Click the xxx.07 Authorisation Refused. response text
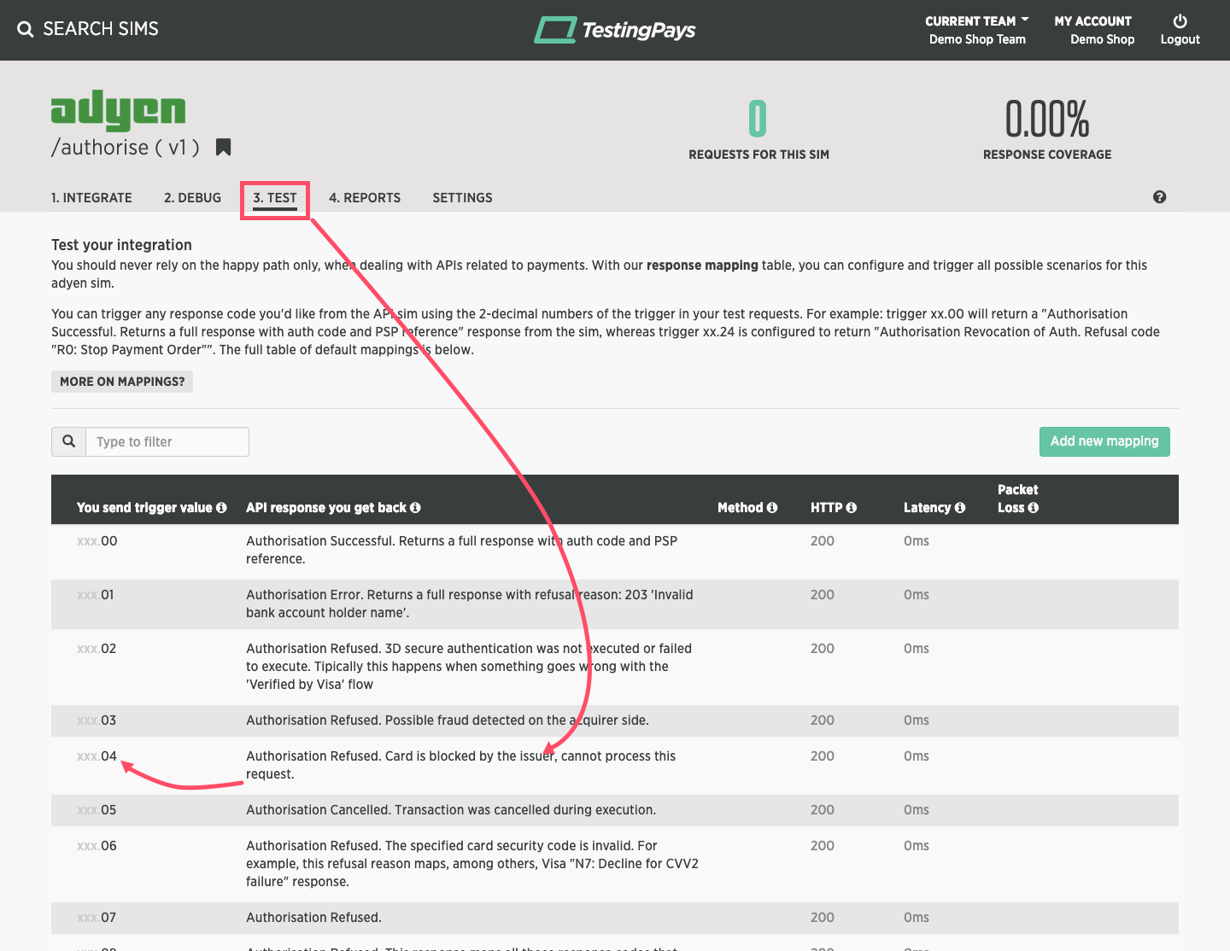Viewport: 1230px width, 951px height. (x=313, y=918)
